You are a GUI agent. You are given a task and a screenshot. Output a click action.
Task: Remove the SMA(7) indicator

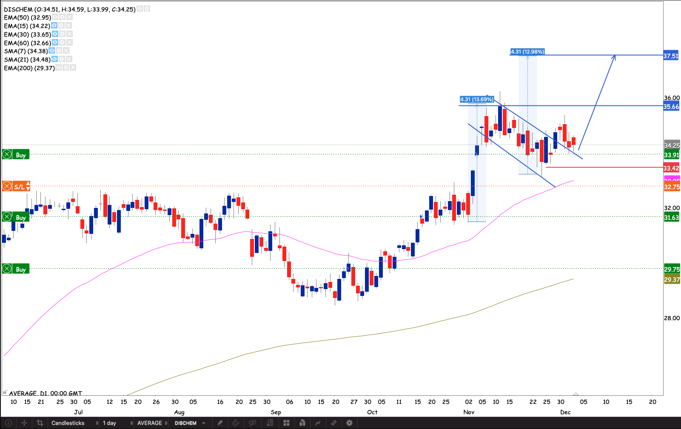66,51
